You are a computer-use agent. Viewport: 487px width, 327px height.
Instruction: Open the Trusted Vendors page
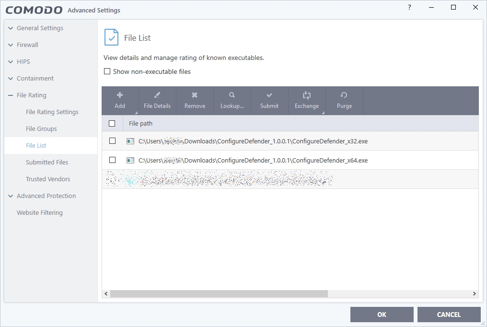48,179
